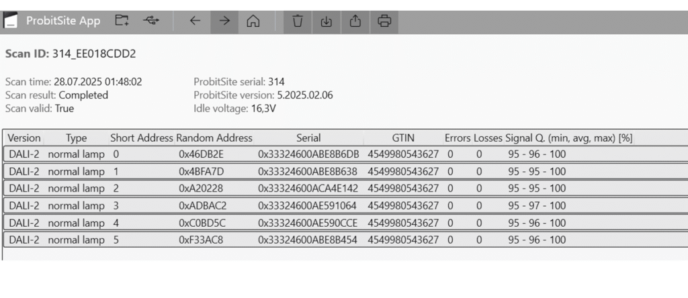Viewport: 688px width, 298px height.
Task: Sort by Short Address column header
Action: tap(142, 138)
